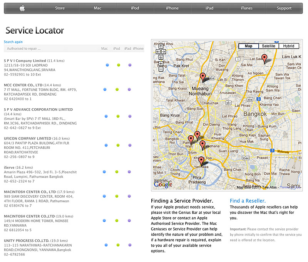
Task: Pan the map down with the arrow
Action: (x=161, y=57)
